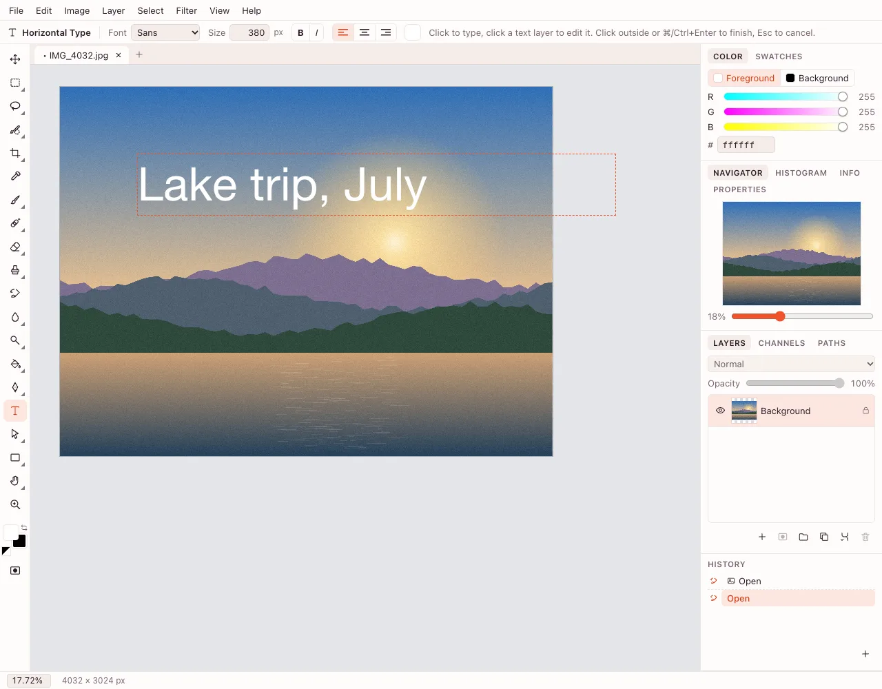Click the text color swatch in options bar

click(413, 32)
